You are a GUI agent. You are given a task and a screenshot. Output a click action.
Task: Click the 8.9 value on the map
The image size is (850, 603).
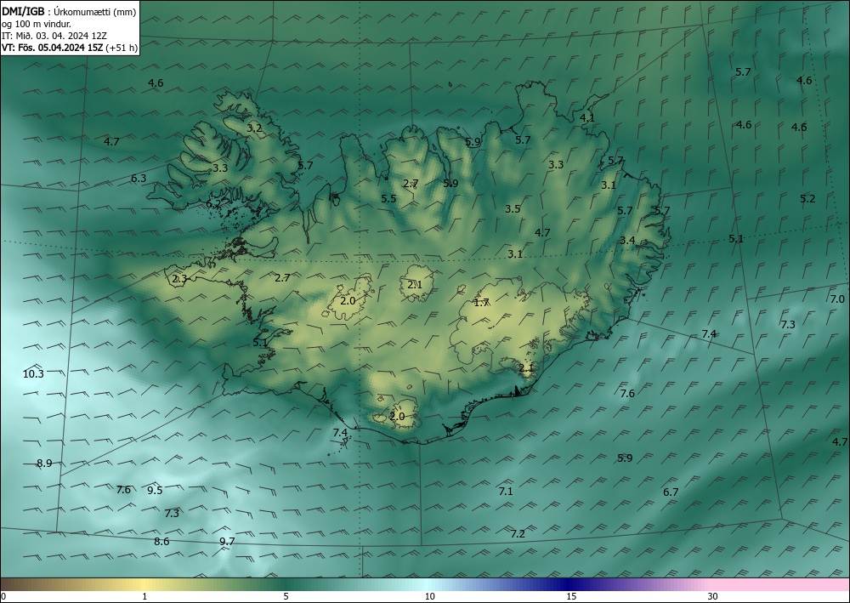(44, 464)
